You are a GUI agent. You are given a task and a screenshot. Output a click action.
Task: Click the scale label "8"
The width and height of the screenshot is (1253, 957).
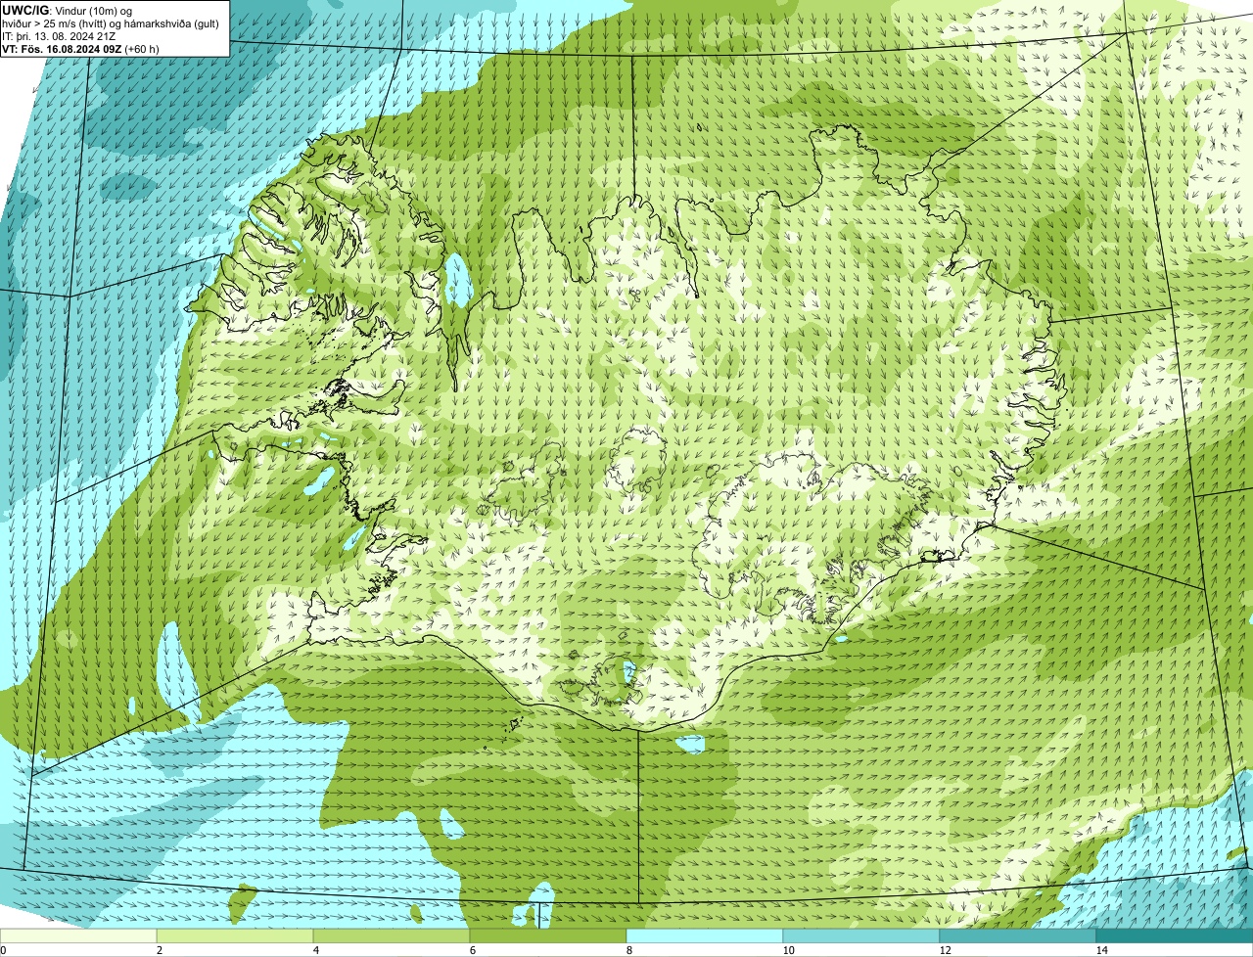coord(628,950)
